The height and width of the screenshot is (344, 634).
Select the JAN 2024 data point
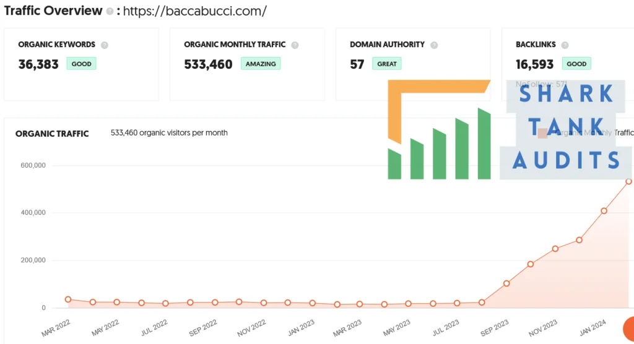pyautogui.click(x=604, y=210)
